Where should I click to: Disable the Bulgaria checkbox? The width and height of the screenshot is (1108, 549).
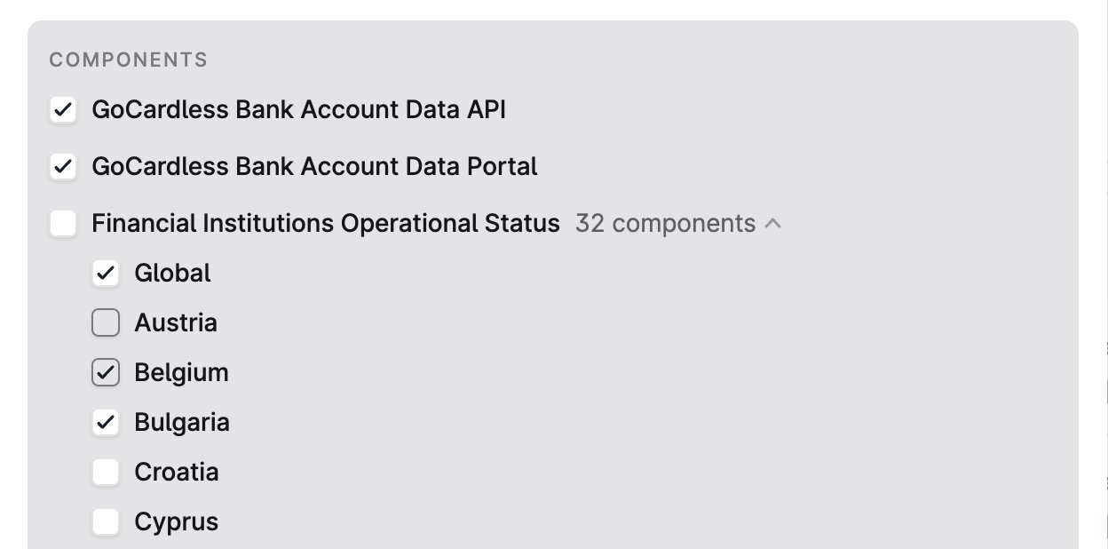pos(106,423)
